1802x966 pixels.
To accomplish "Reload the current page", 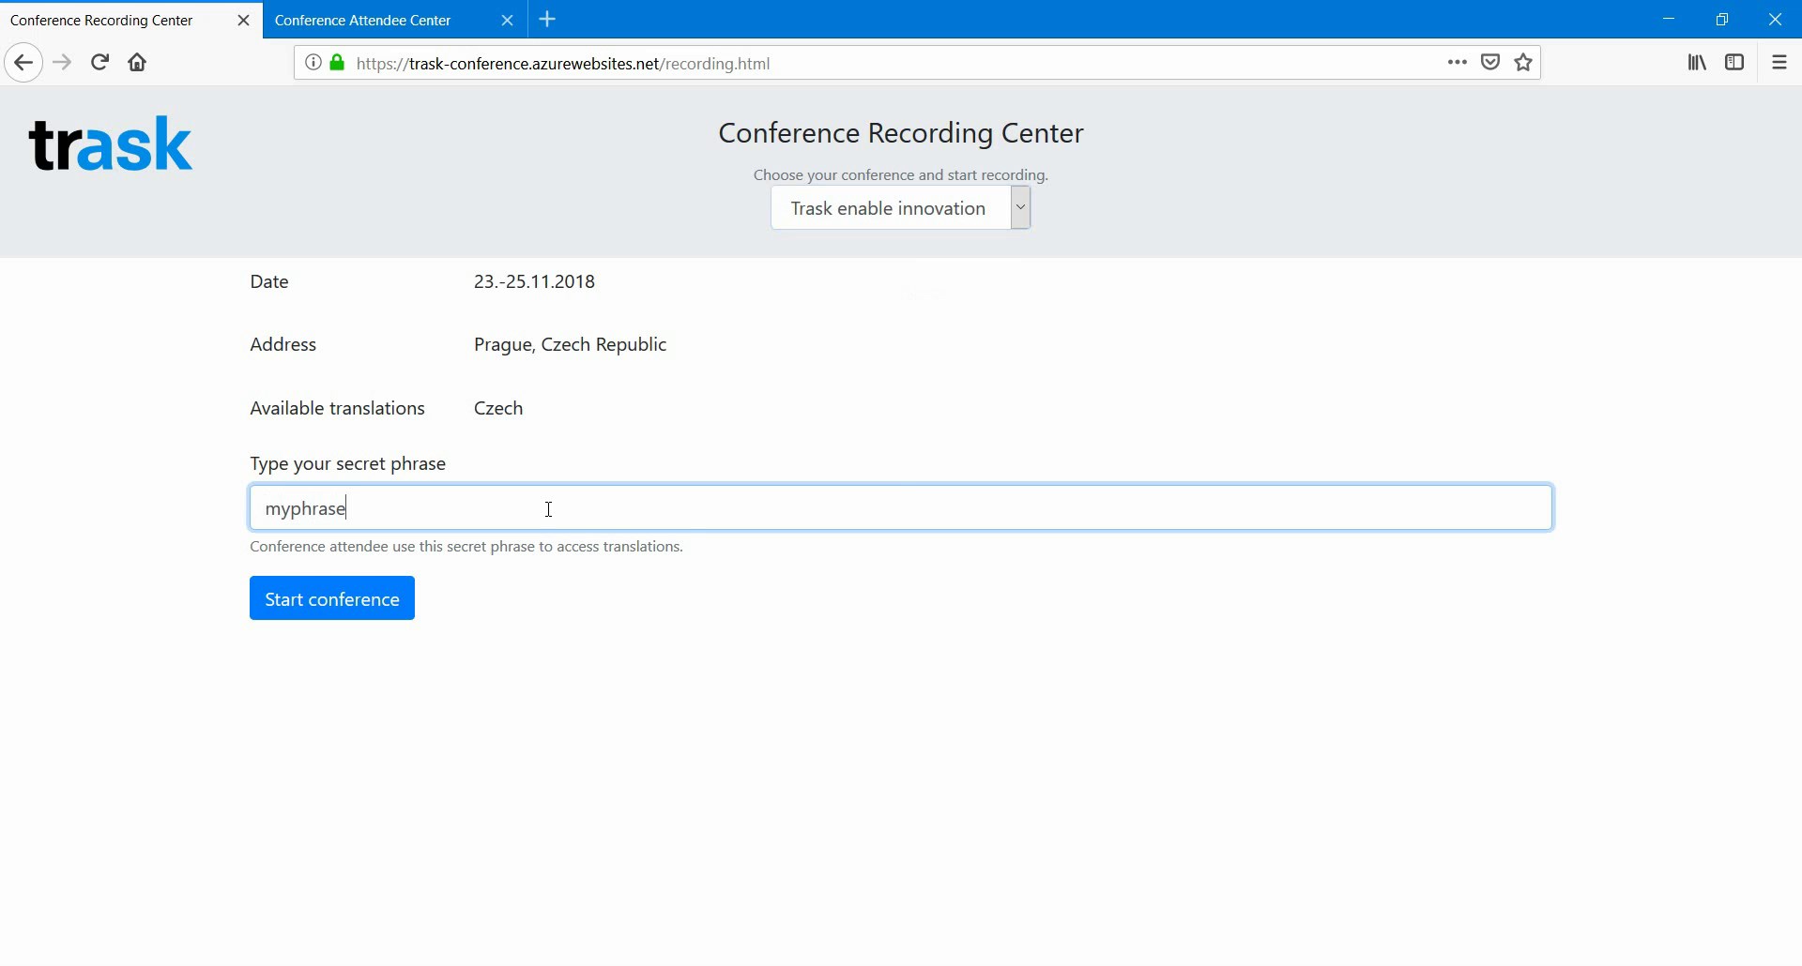I will 100,63.
